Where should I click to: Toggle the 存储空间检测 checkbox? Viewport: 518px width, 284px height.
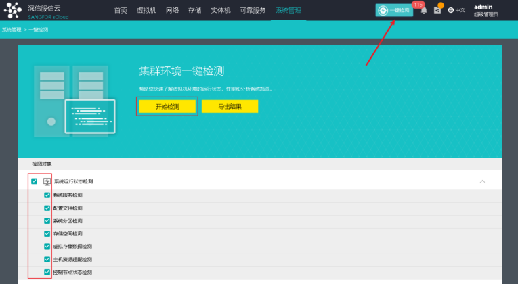(47, 233)
